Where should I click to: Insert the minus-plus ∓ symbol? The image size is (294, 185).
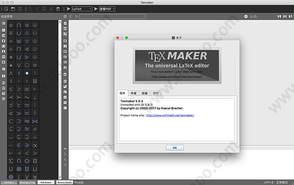[11, 33]
